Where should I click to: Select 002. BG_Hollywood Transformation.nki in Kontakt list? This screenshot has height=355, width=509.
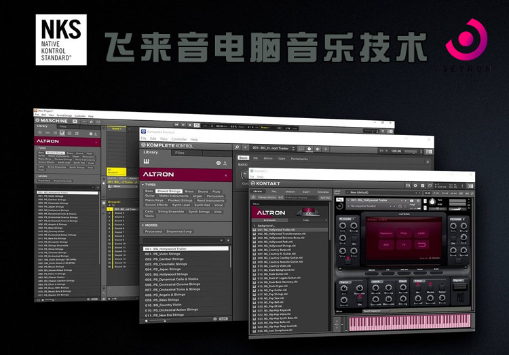coord(282,234)
